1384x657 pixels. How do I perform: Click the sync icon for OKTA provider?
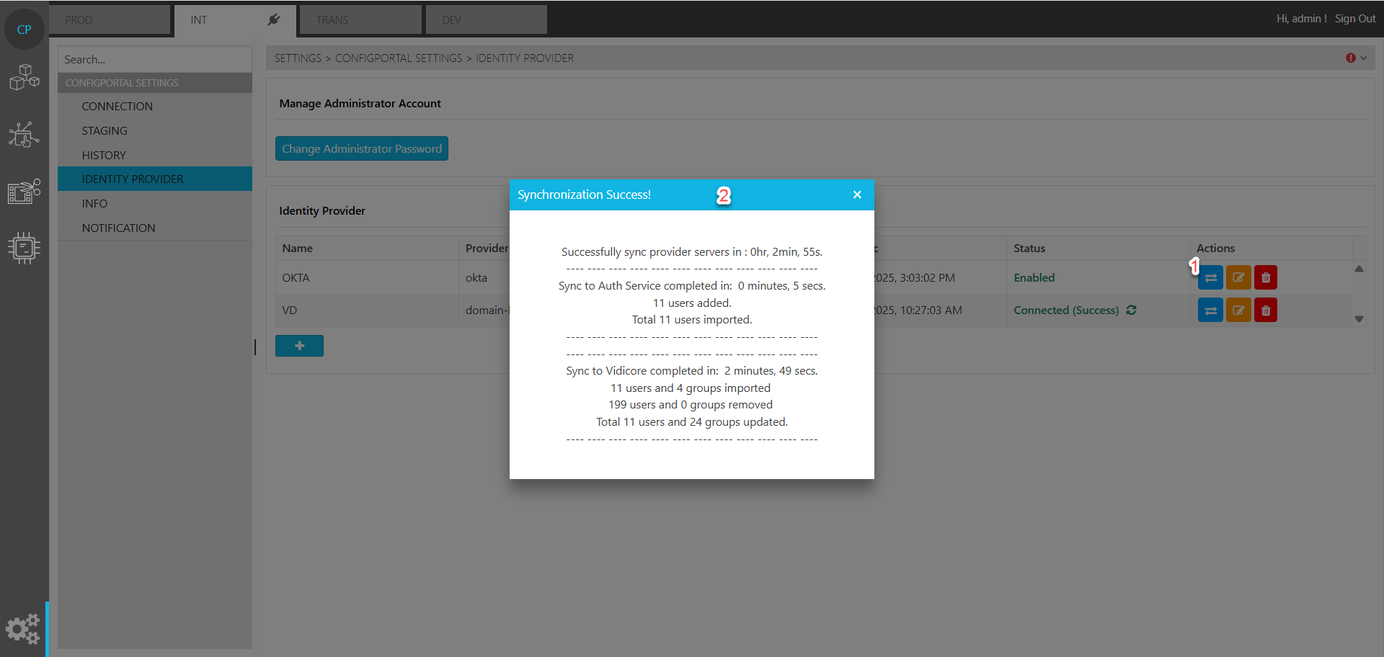coord(1210,278)
